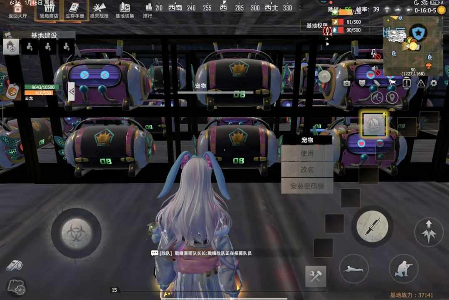449x300 pixels.
Task: Collapse the team panel with left chevron
Action: pyautogui.click(x=71, y=91)
